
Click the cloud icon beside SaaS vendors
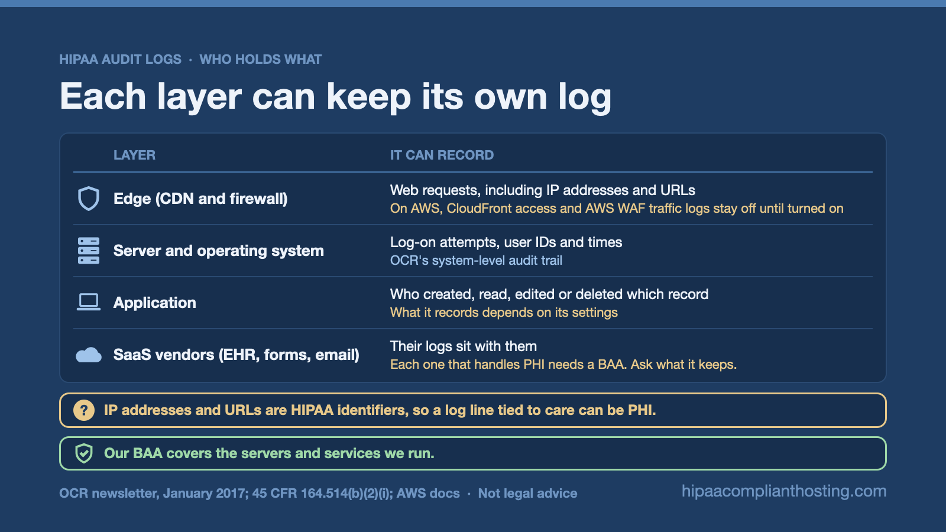pos(89,355)
